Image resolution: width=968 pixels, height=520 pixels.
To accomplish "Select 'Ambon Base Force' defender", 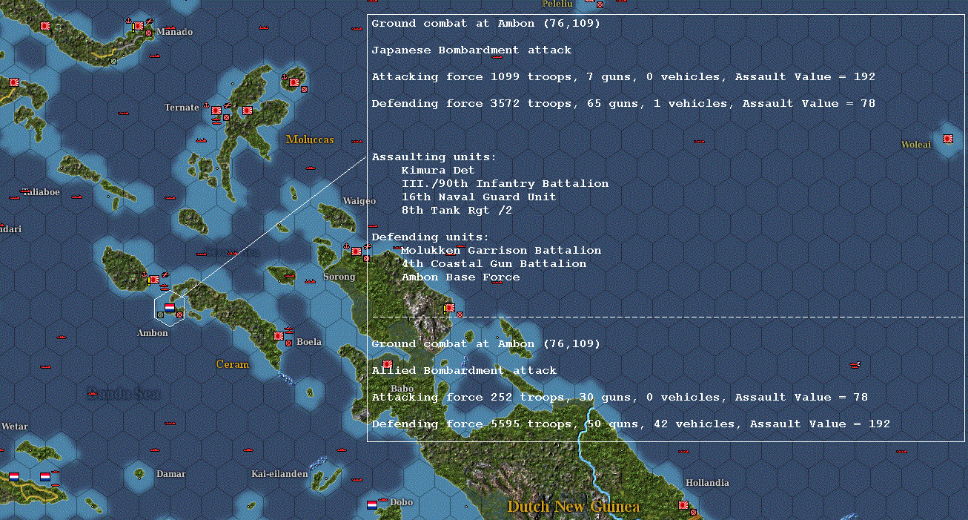I will pos(460,277).
